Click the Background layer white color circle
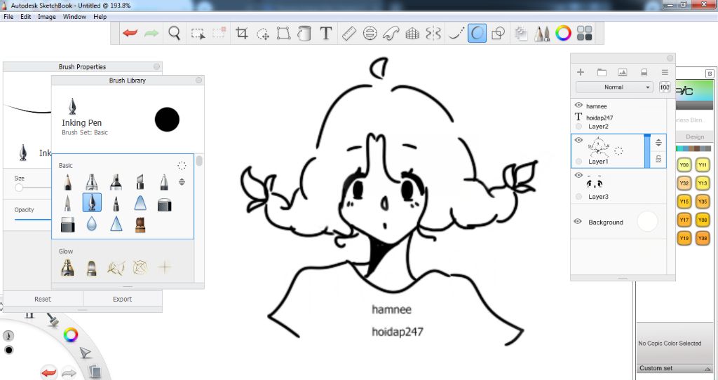Viewport: 718px width, 380px height. tap(647, 221)
